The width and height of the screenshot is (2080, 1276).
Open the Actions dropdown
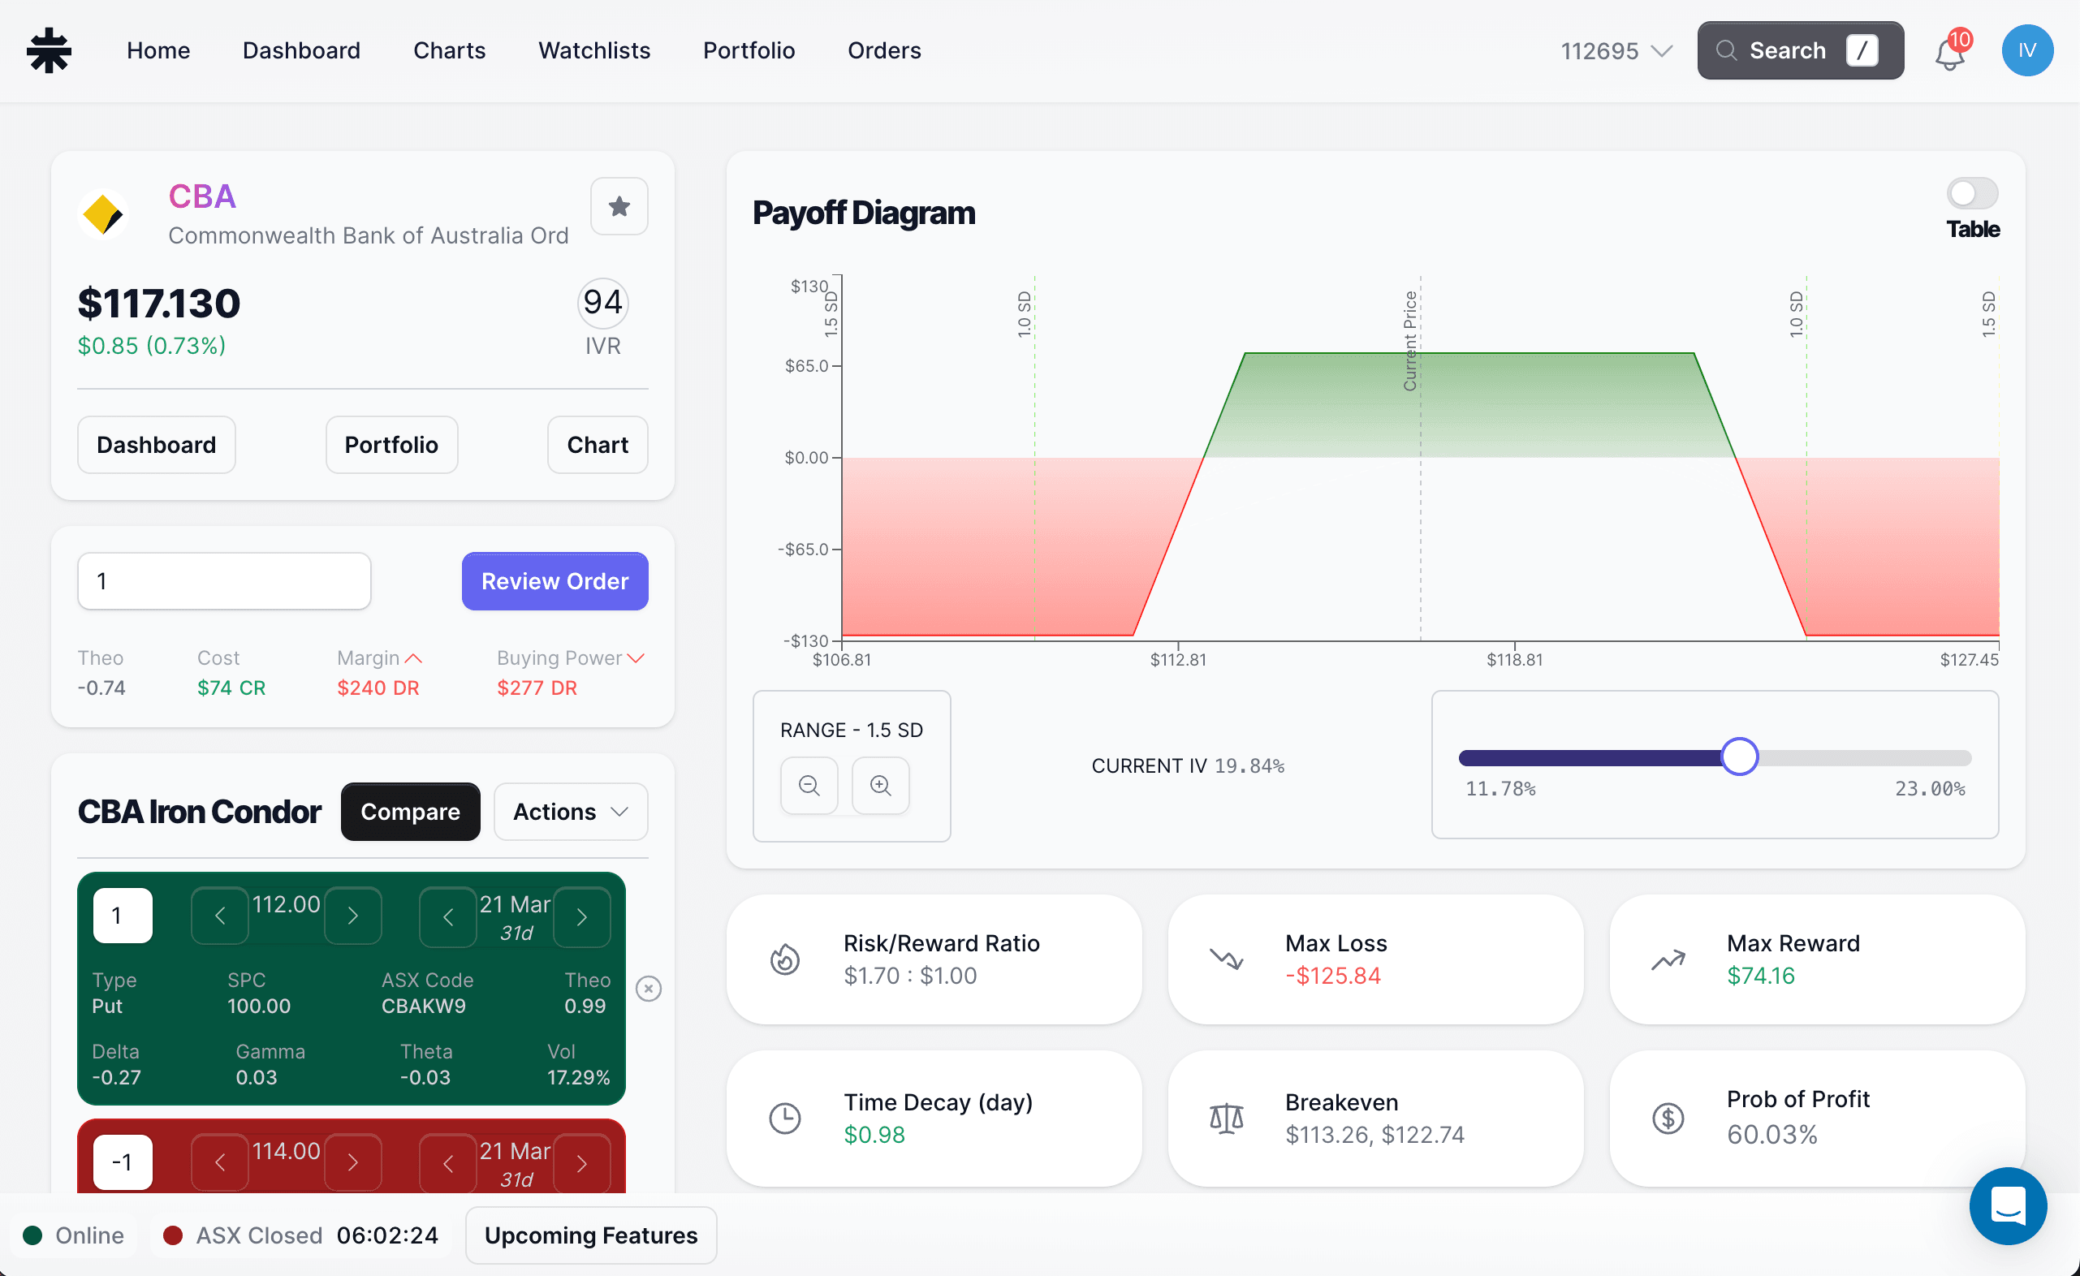point(571,811)
